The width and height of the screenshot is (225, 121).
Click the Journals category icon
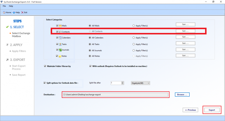60,50
